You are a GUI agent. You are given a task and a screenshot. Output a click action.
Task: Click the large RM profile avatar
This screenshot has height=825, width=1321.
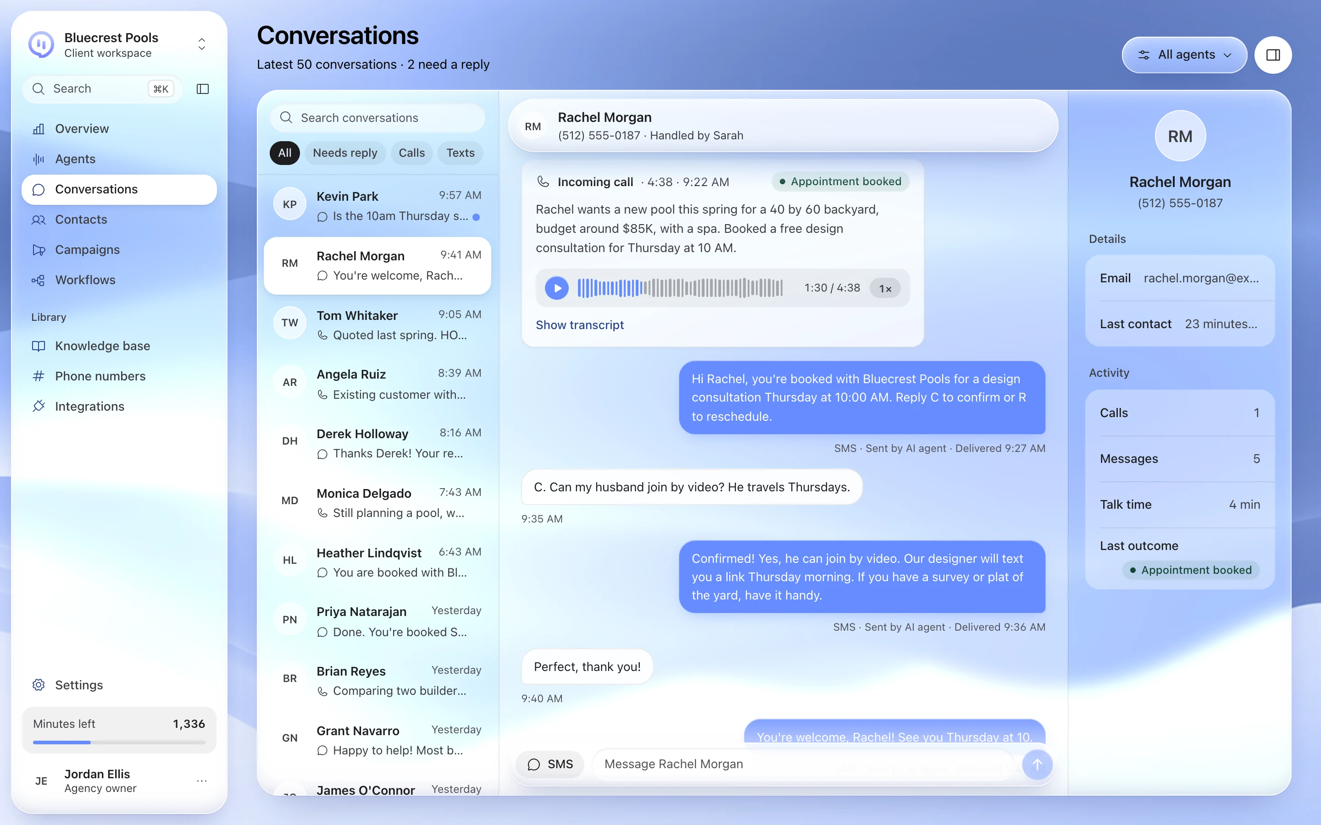1180,136
